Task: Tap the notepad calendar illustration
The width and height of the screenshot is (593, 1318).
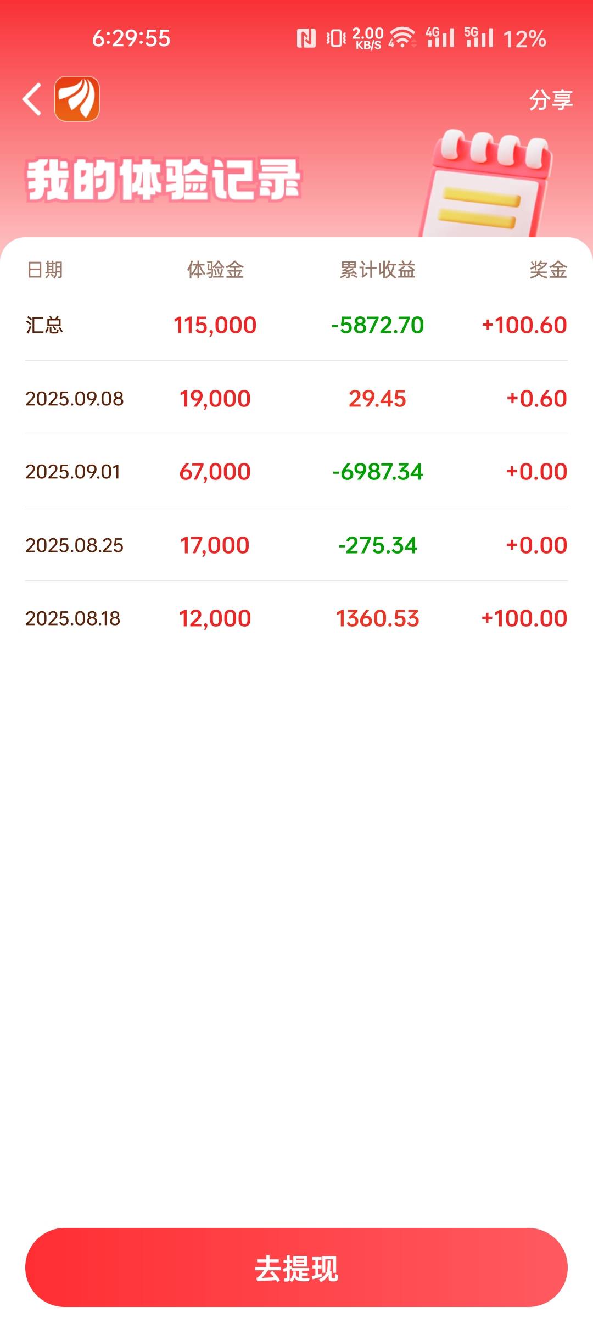Action: pos(485,184)
